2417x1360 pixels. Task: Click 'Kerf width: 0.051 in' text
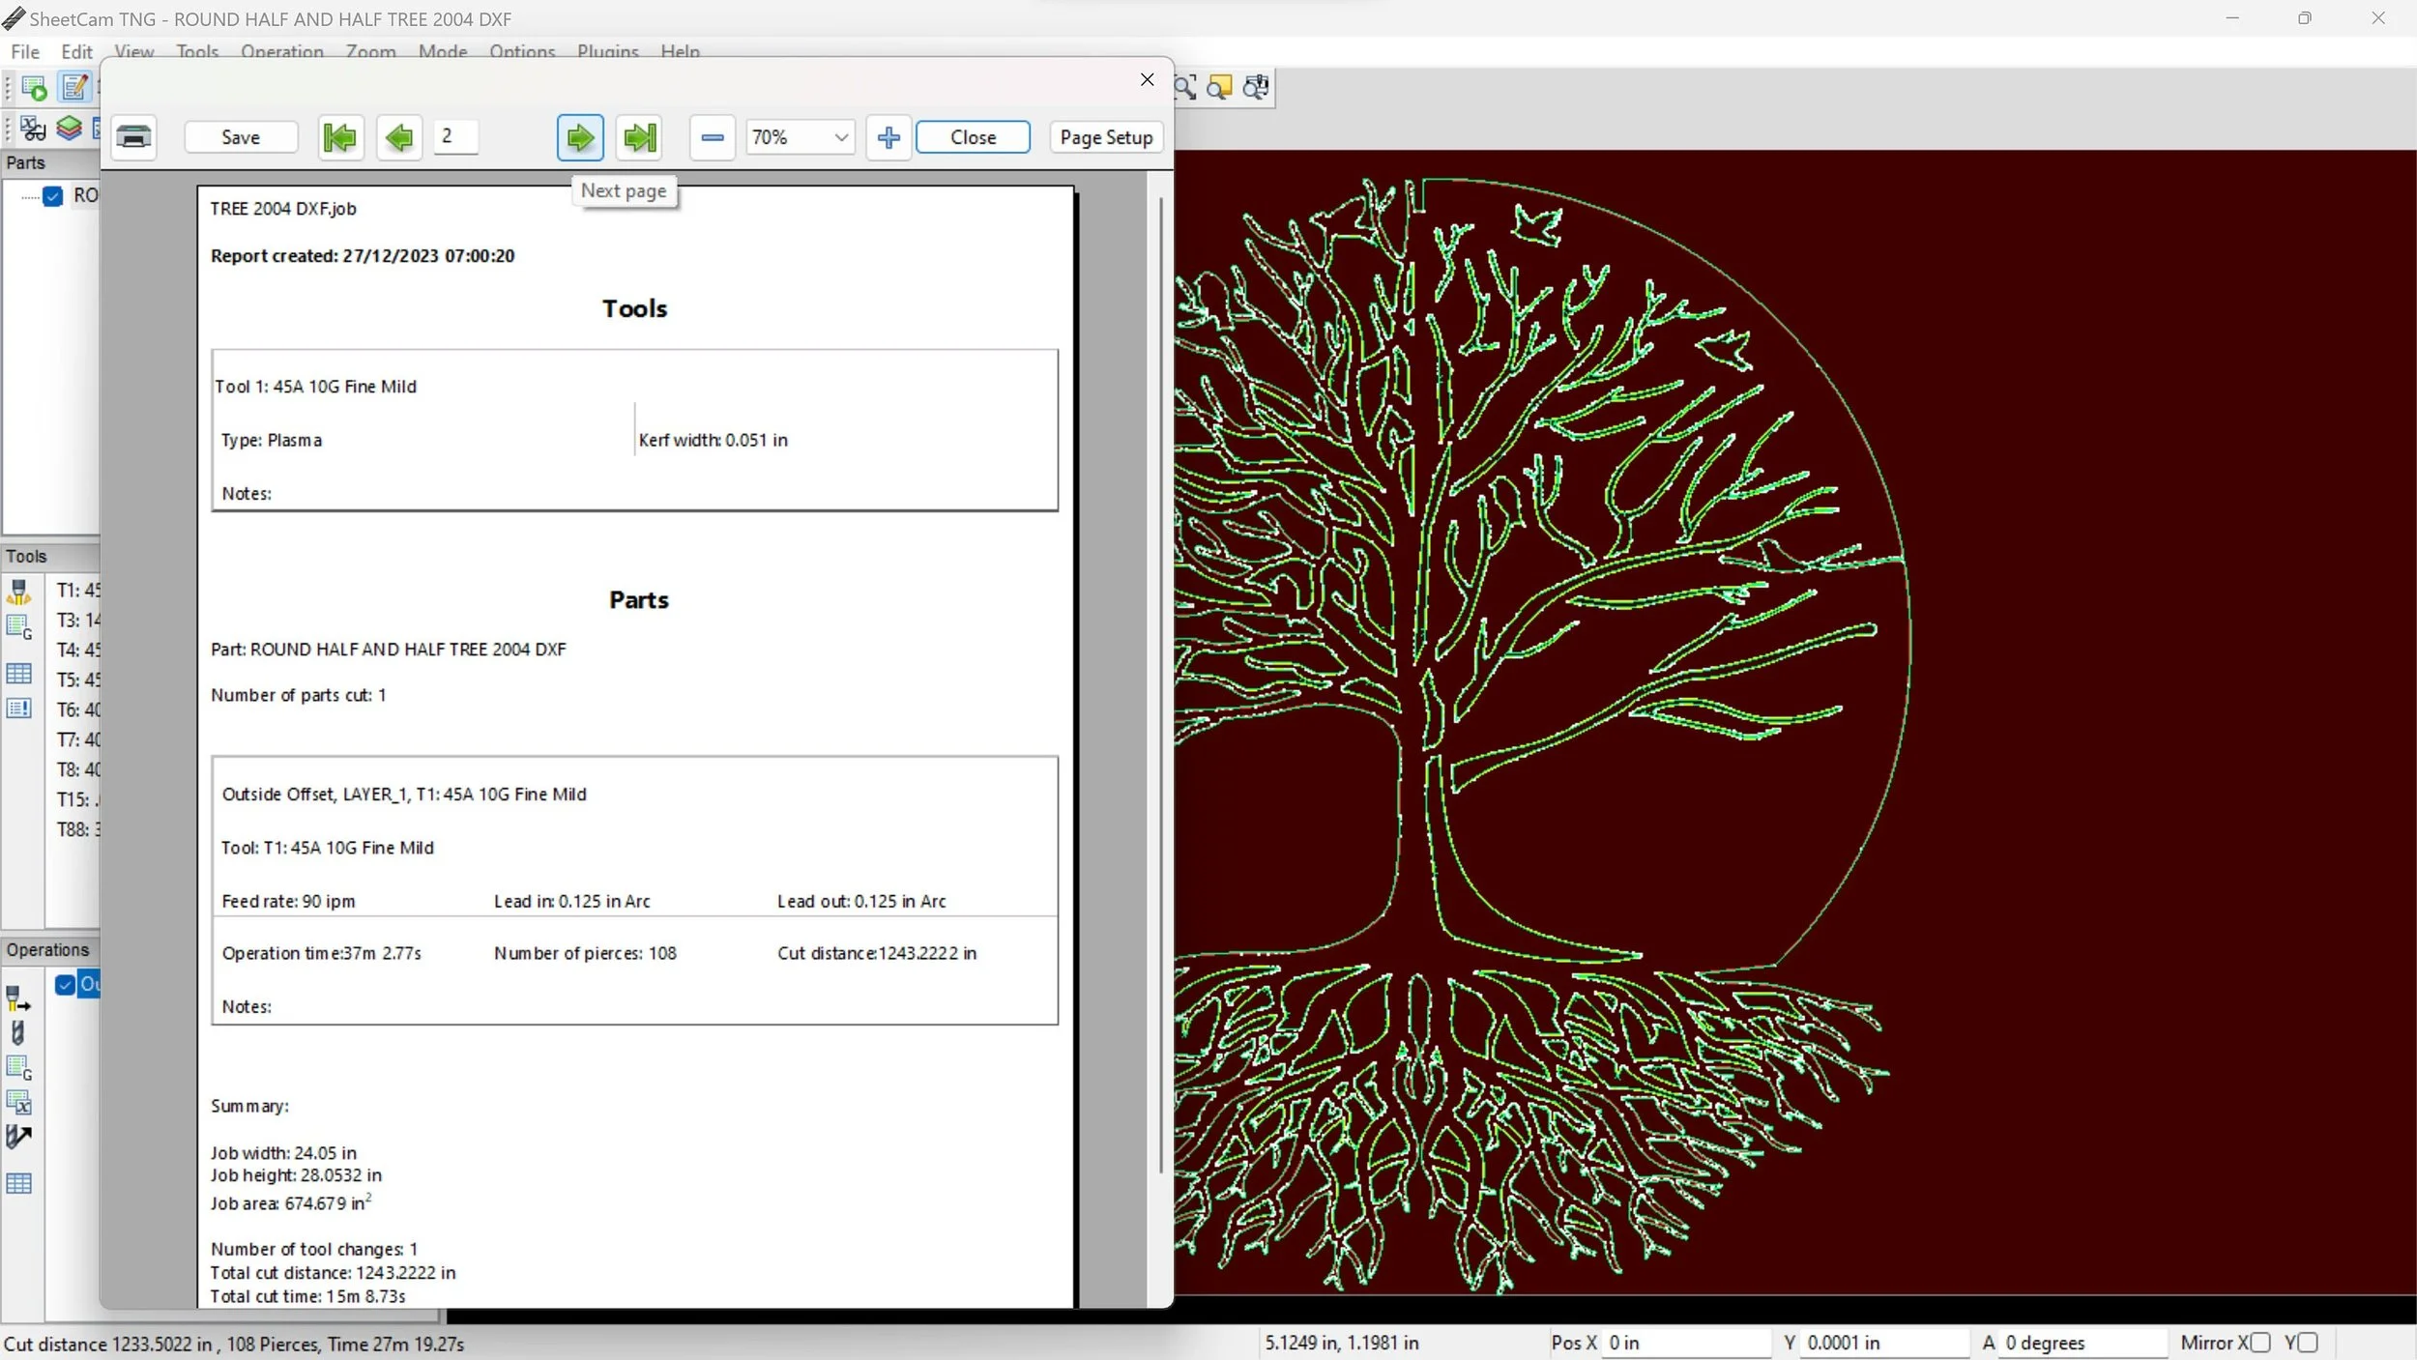click(713, 441)
